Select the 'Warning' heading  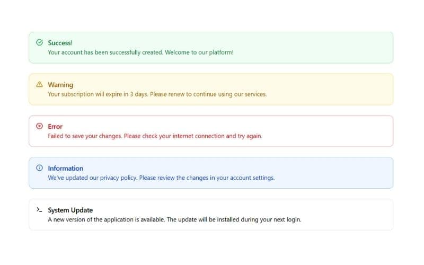tap(60, 85)
